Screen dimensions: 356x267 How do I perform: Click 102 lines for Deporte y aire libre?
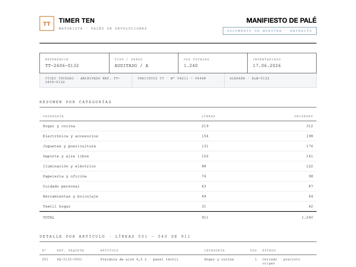tap(205, 156)
